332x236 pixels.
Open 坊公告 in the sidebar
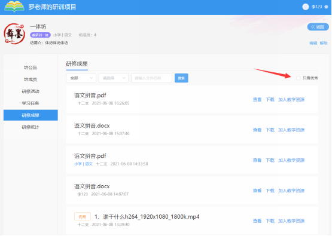click(31, 68)
